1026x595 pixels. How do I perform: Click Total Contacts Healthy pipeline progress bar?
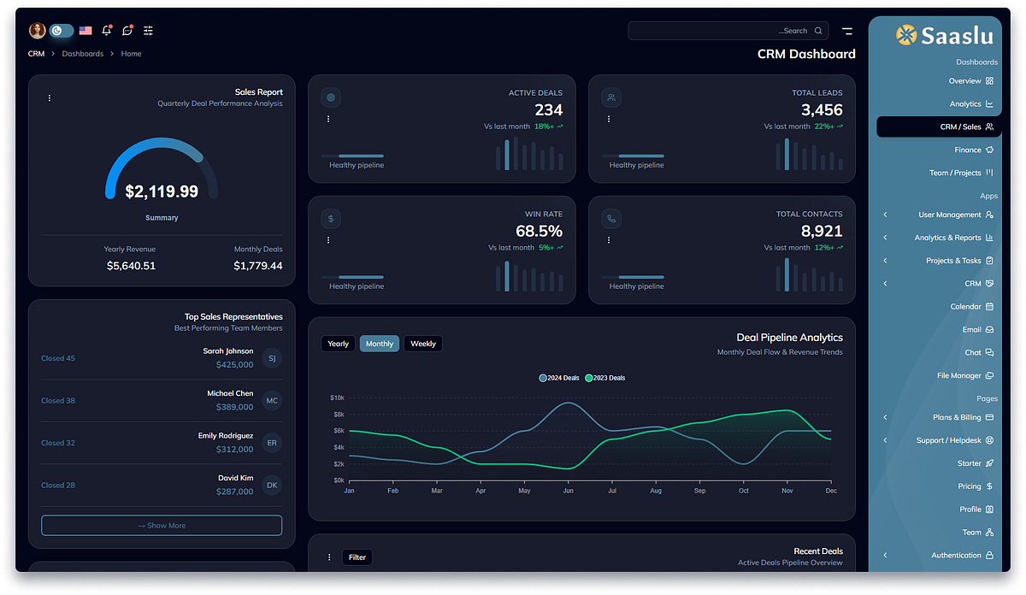click(633, 278)
